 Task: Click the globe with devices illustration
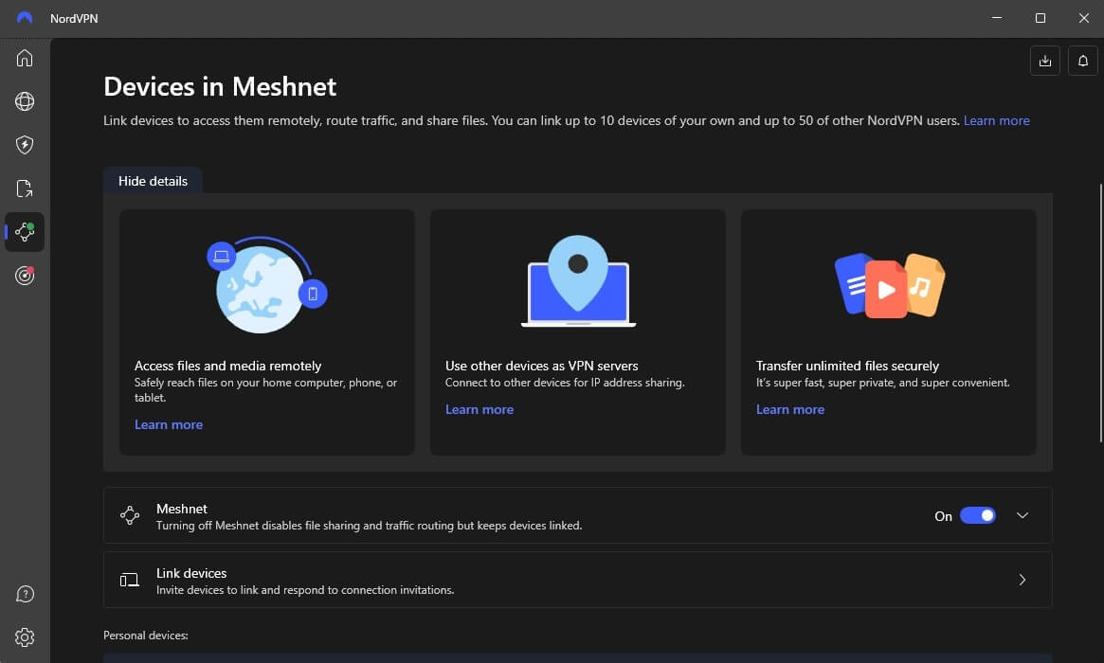[267, 284]
